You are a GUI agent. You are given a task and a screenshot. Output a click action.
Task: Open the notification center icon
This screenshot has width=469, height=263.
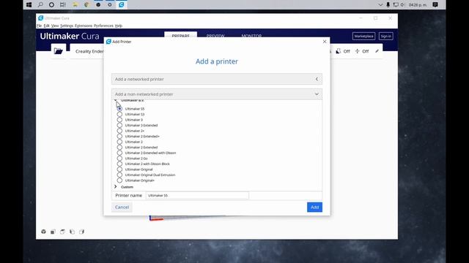pos(435,4)
